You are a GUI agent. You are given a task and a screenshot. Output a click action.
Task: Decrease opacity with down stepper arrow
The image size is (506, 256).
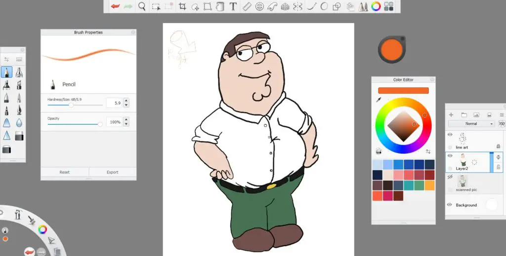(126, 124)
